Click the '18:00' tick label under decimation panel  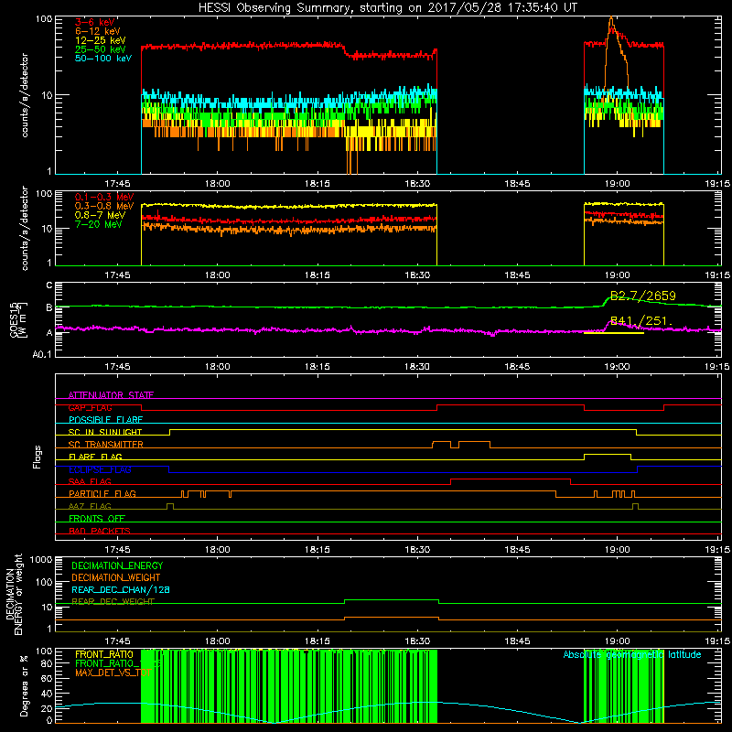218,641
